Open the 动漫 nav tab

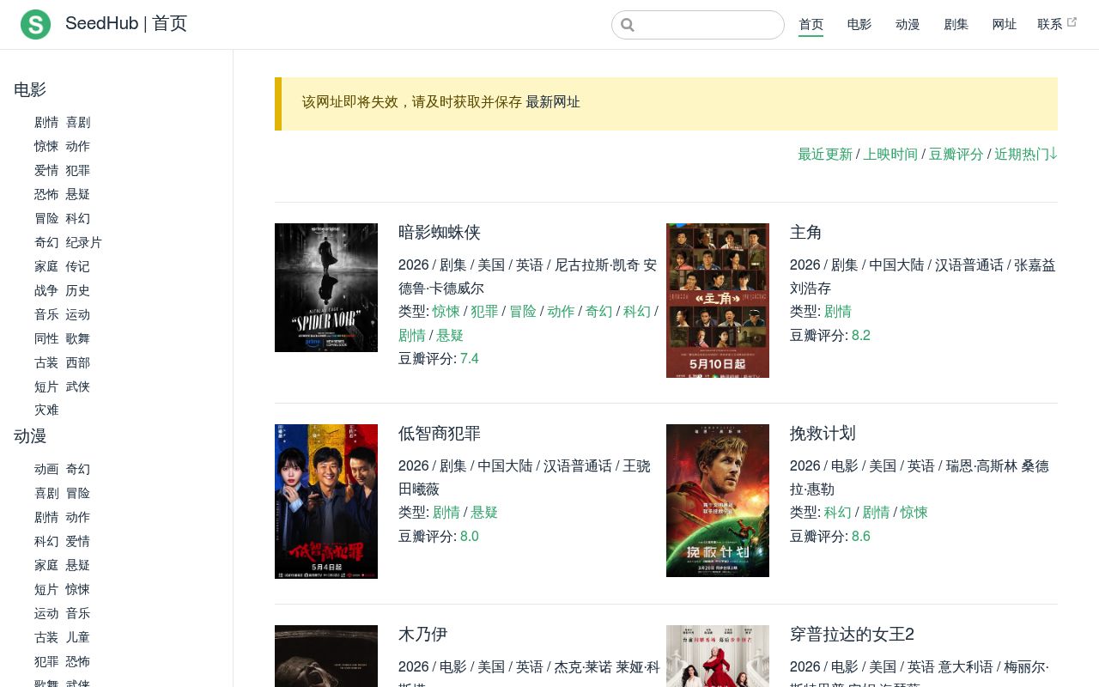(x=908, y=24)
